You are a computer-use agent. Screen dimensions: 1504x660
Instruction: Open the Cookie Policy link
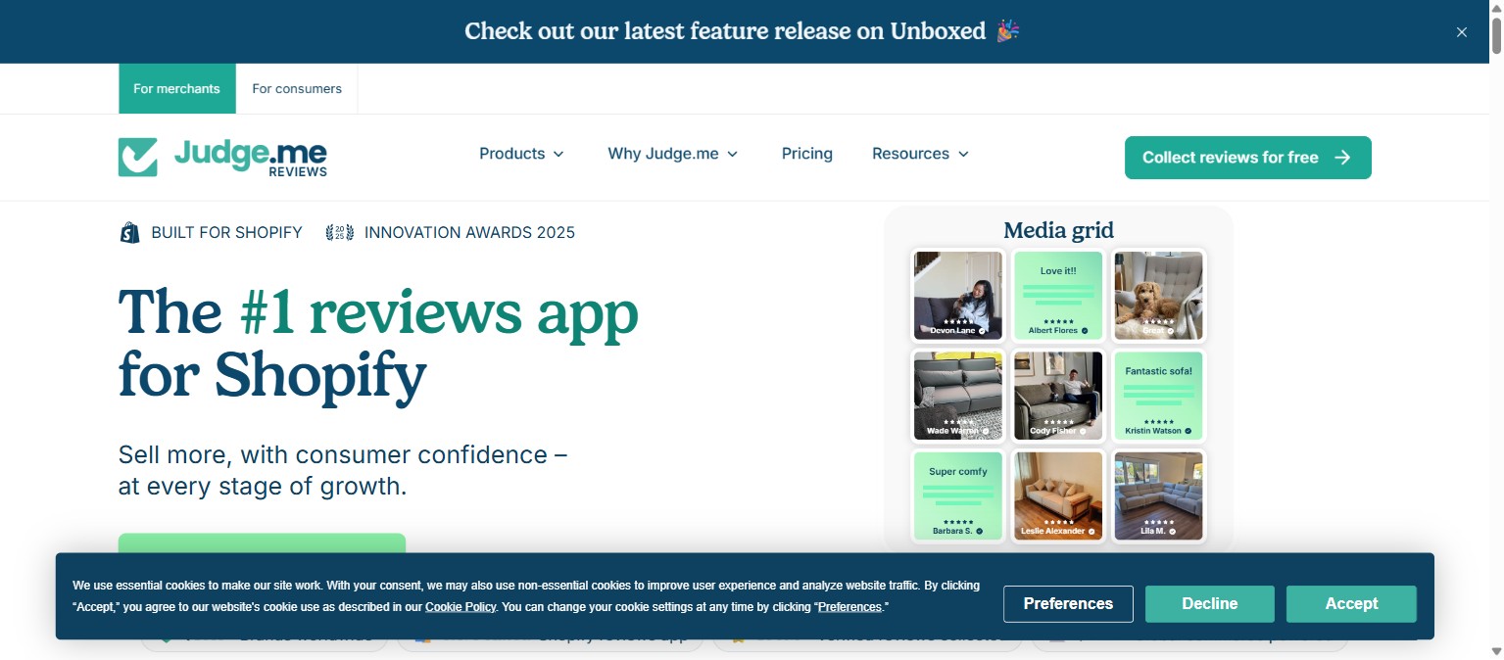point(461,607)
